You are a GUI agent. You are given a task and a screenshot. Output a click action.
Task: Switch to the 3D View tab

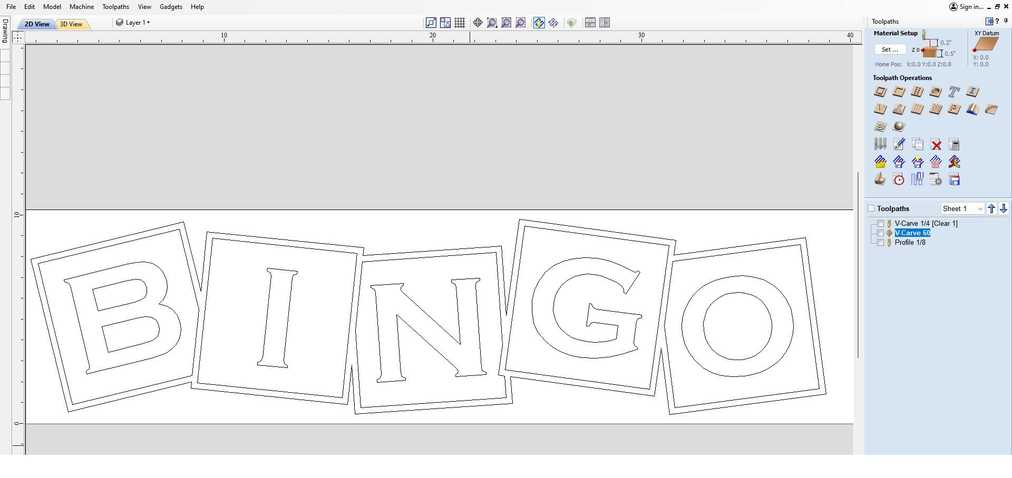click(x=72, y=24)
